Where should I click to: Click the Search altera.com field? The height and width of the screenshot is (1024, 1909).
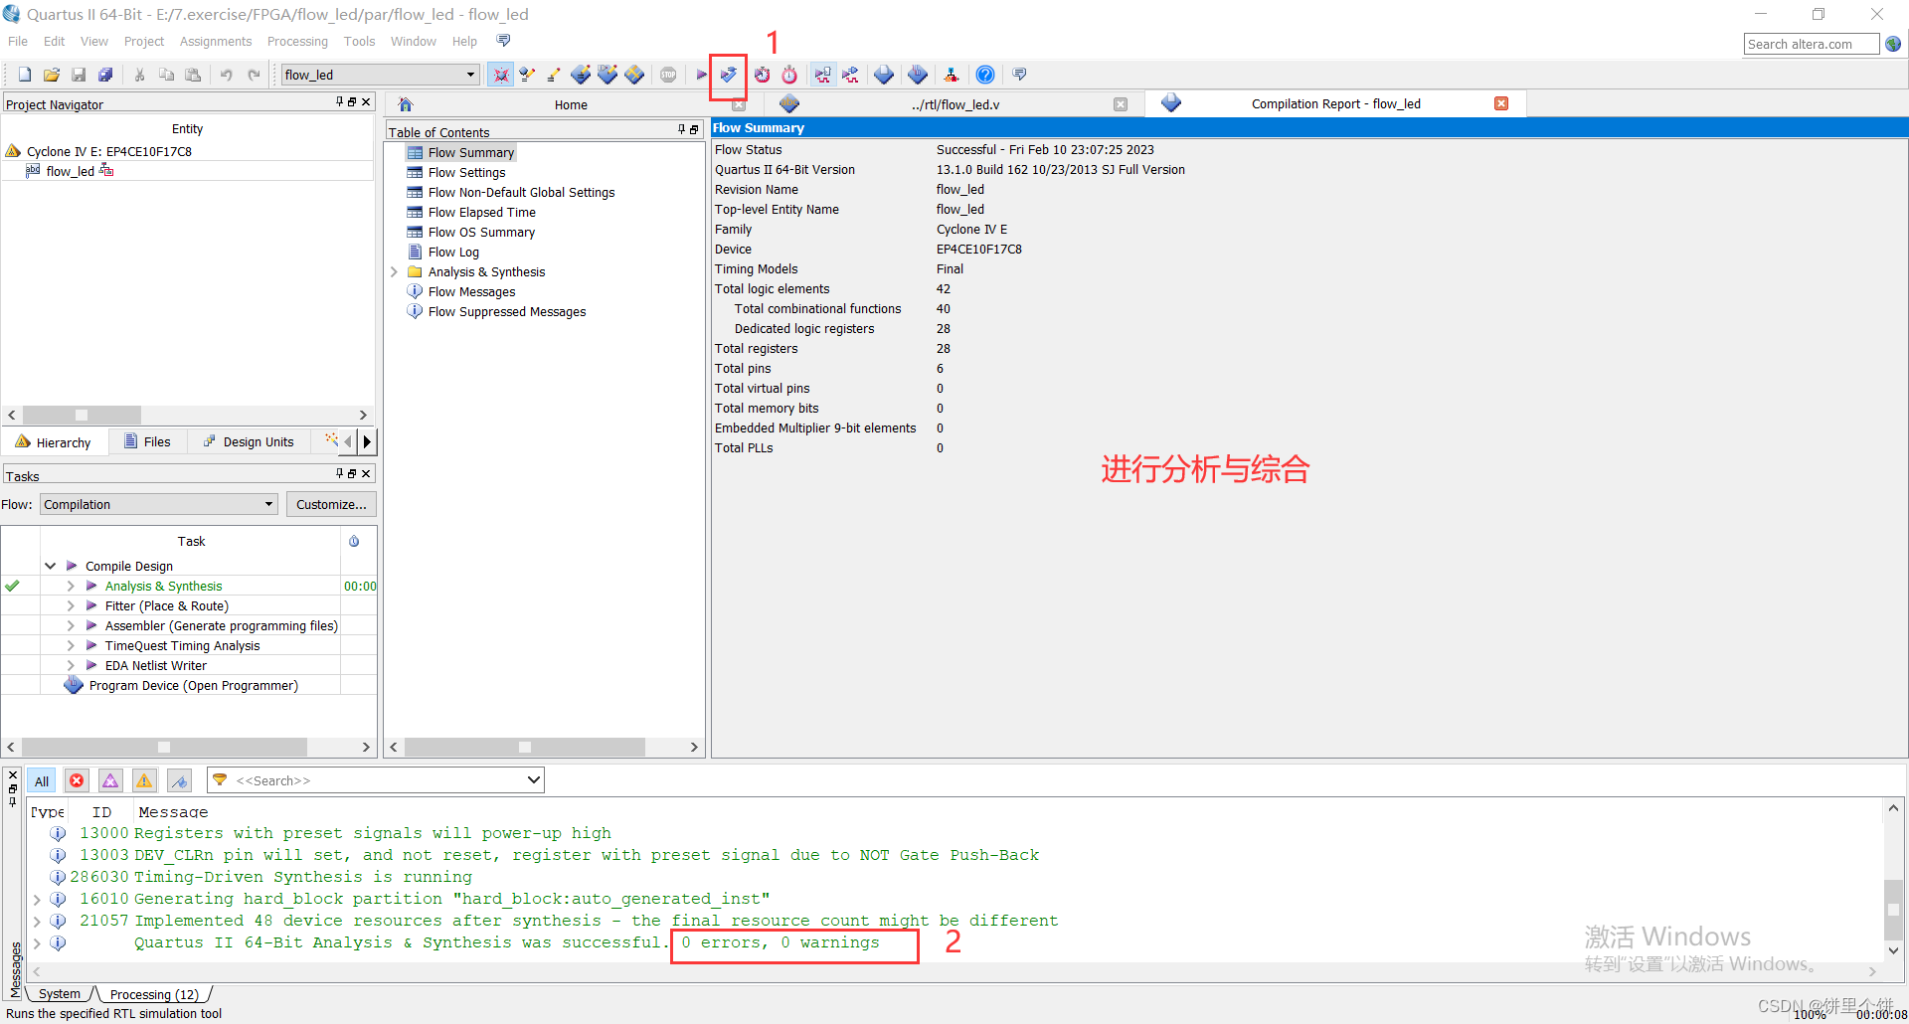tap(1811, 44)
